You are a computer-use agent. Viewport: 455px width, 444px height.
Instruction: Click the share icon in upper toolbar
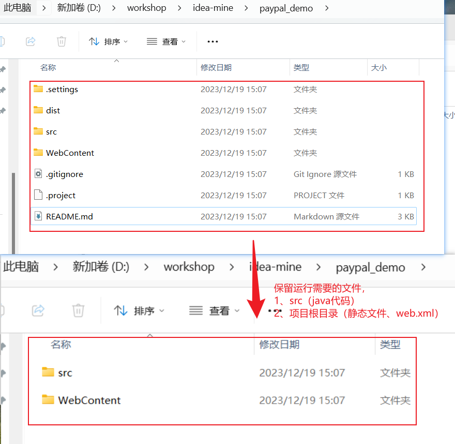[x=31, y=41]
